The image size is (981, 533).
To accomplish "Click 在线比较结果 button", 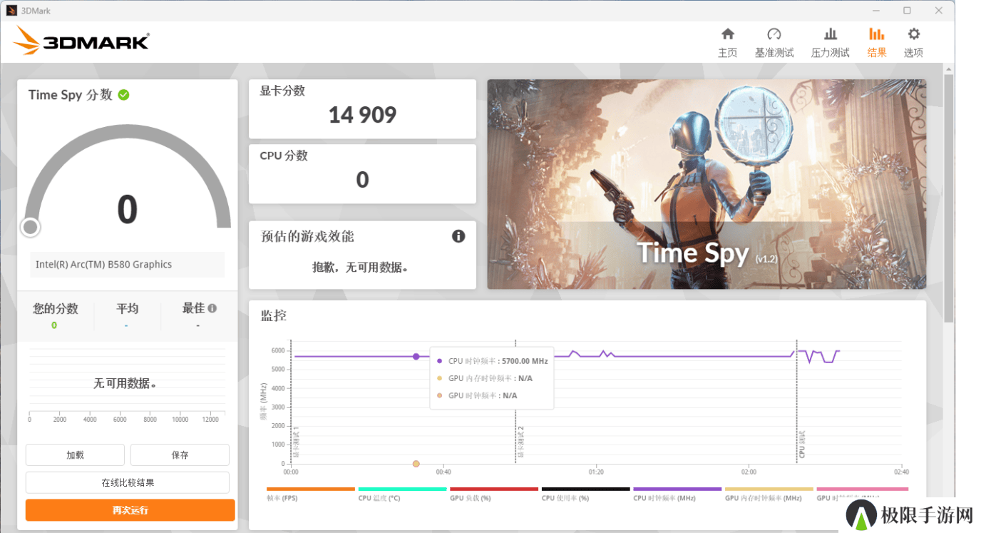I will pos(128,482).
